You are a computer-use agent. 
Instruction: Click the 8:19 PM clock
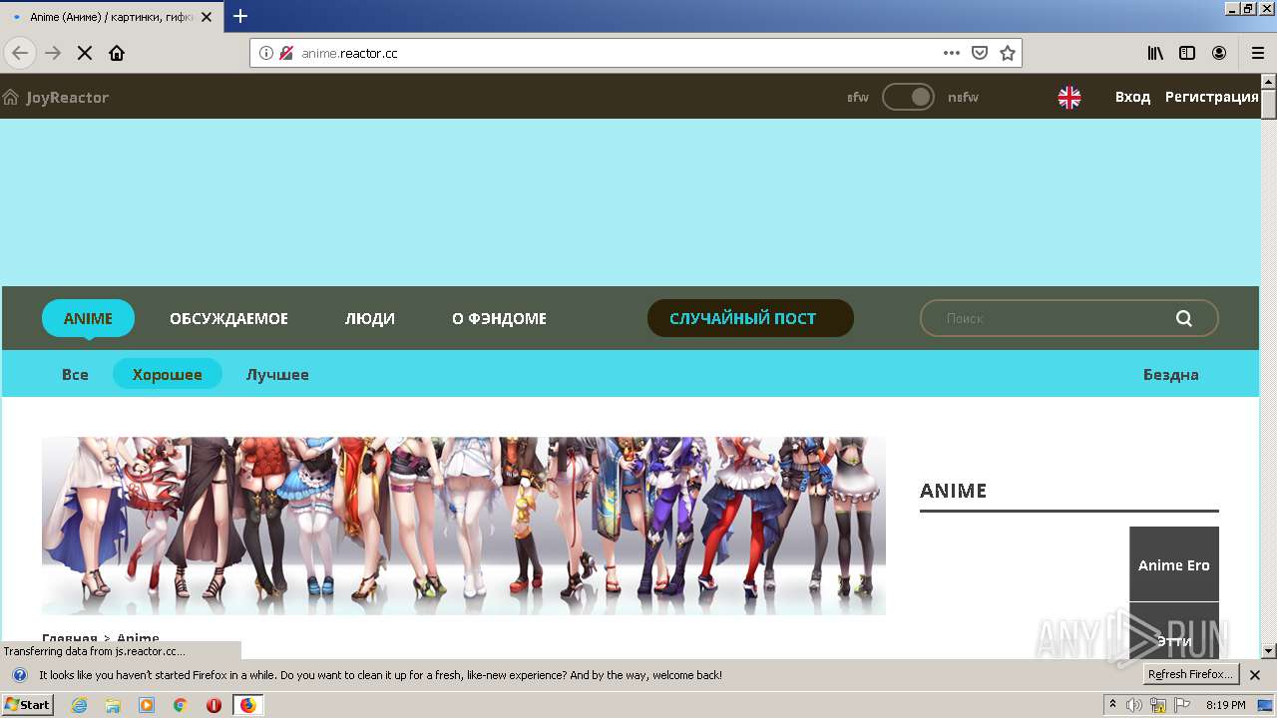(1225, 705)
